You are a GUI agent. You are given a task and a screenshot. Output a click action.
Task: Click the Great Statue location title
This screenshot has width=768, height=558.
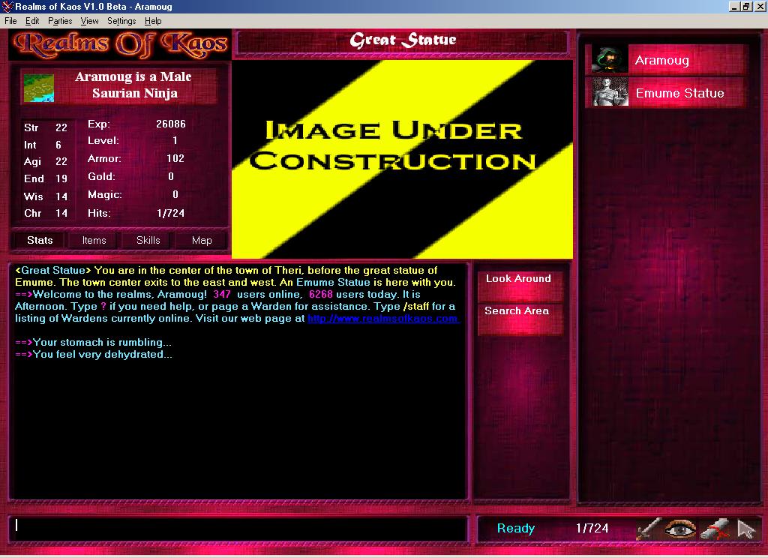[x=403, y=40]
